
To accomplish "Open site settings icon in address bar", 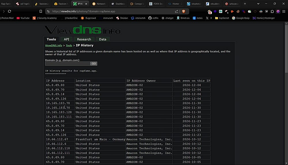I will coord(48,12).
